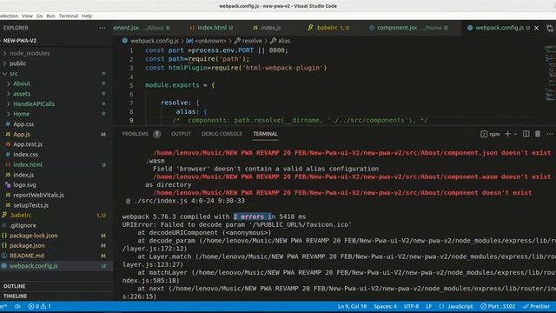Click Spaces: 4 indentation setting
Image resolution: width=556 pixels, height=313 pixels.
pyautogui.click(x=385, y=306)
